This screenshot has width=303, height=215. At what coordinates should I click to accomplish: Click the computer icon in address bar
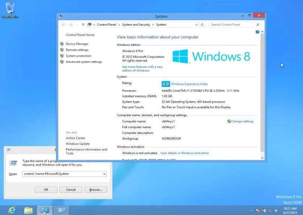coord(89,25)
